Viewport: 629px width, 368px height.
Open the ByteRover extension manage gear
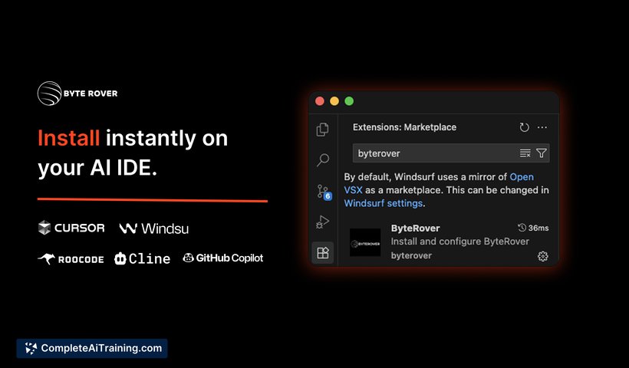[x=543, y=256]
